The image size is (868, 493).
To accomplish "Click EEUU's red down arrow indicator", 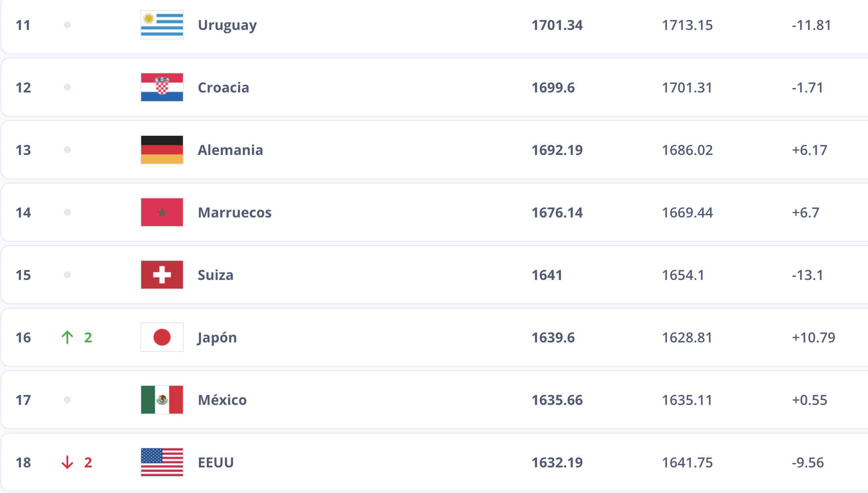I will click(67, 462).
